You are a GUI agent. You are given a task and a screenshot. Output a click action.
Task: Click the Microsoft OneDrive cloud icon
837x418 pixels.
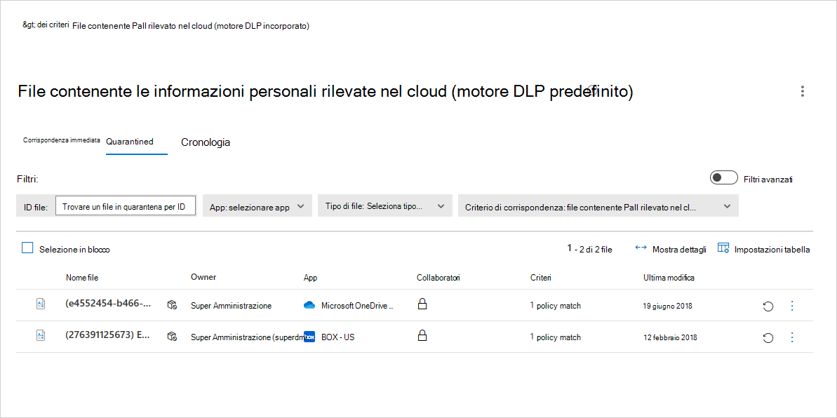coord(309,305)
